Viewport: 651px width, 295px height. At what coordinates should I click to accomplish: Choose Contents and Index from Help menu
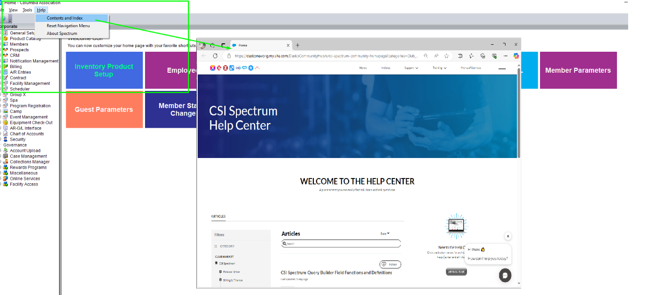(72, 18)
